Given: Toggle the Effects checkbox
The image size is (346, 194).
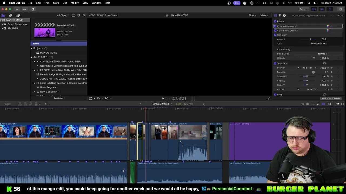Looking at the screenshot, I should [x=275, y=21].
